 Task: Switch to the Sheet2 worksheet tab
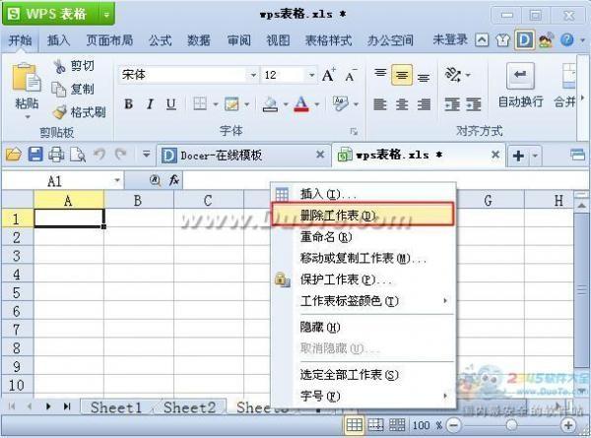click(x=189, y=407)
